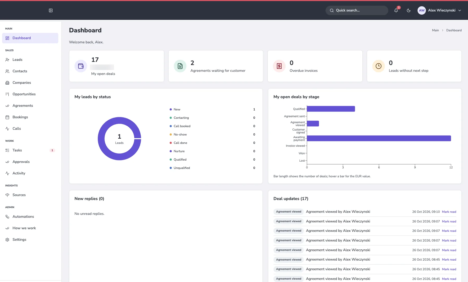
Task: Click the tag on the 09:10 deal update
Action: [x=289, y=212]
